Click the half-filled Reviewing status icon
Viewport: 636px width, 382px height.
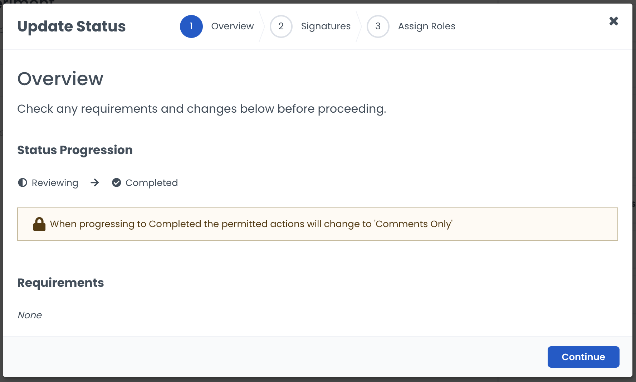pyautogui.click(x=23, y=183)
